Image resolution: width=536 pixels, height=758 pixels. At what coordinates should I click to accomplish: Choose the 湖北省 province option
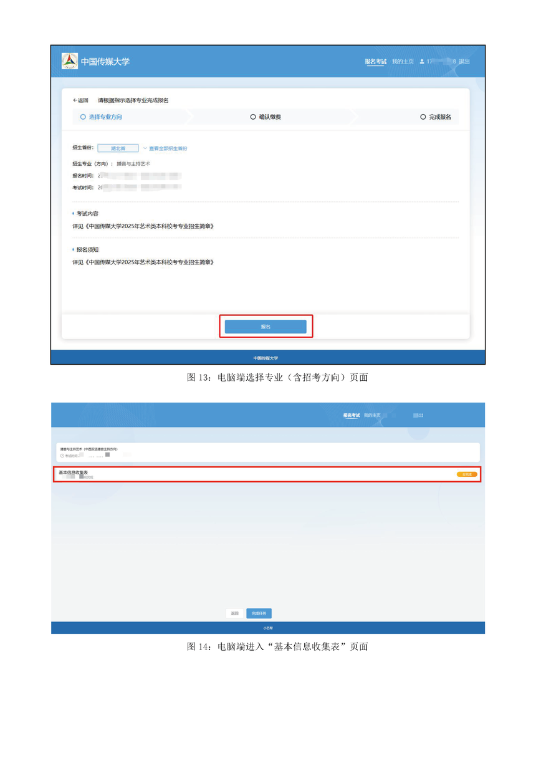(x=118, y=148)
